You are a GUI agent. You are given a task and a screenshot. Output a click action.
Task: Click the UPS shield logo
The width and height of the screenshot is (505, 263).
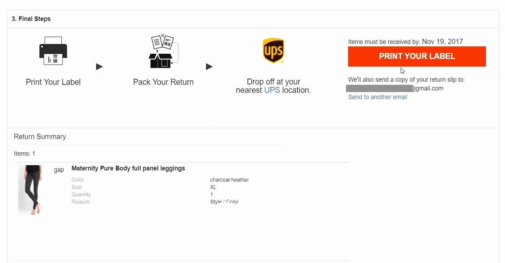pos(273,51)
